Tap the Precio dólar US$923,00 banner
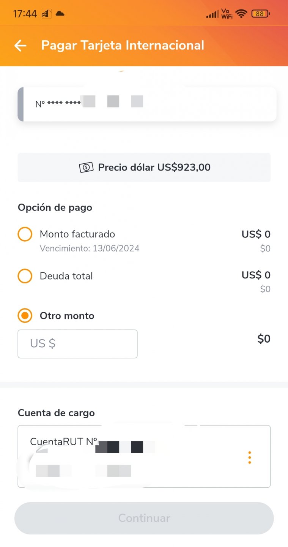Viewport: 288px width, 547px height. [x=144, y=168]
